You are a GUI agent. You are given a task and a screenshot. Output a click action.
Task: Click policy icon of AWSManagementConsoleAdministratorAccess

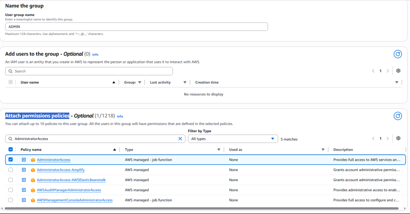33,200
